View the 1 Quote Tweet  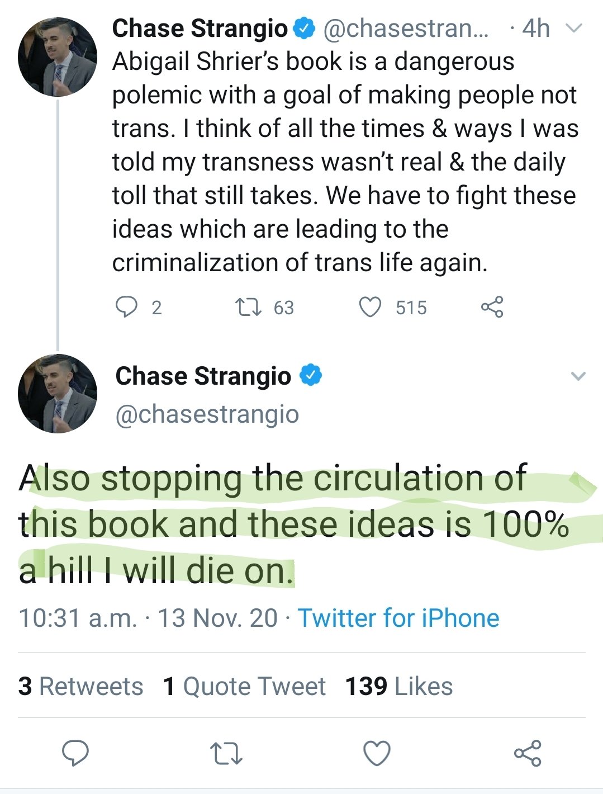[244, 686]
